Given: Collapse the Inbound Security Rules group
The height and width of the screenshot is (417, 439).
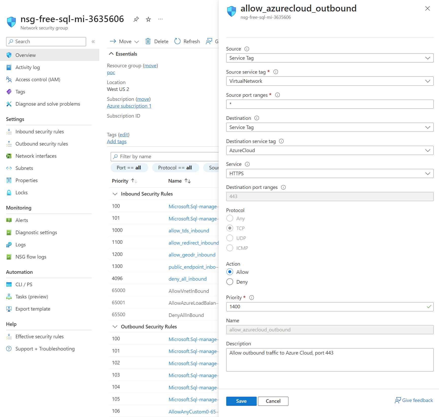Looking at the screenshot, I should [x=115, y=194].
